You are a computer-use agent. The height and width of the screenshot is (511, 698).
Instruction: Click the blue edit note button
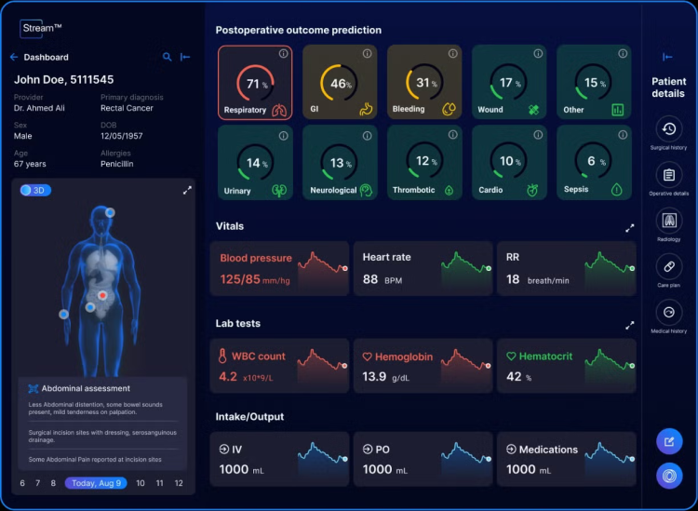[x=668, y=440]
